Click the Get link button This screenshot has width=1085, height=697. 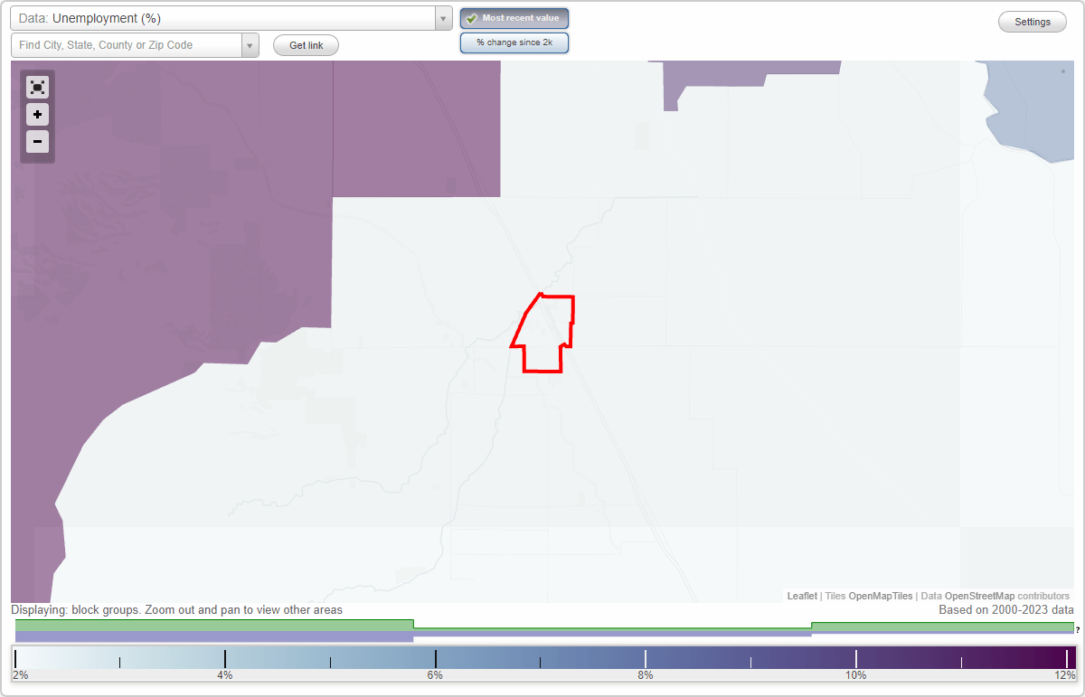305,44
